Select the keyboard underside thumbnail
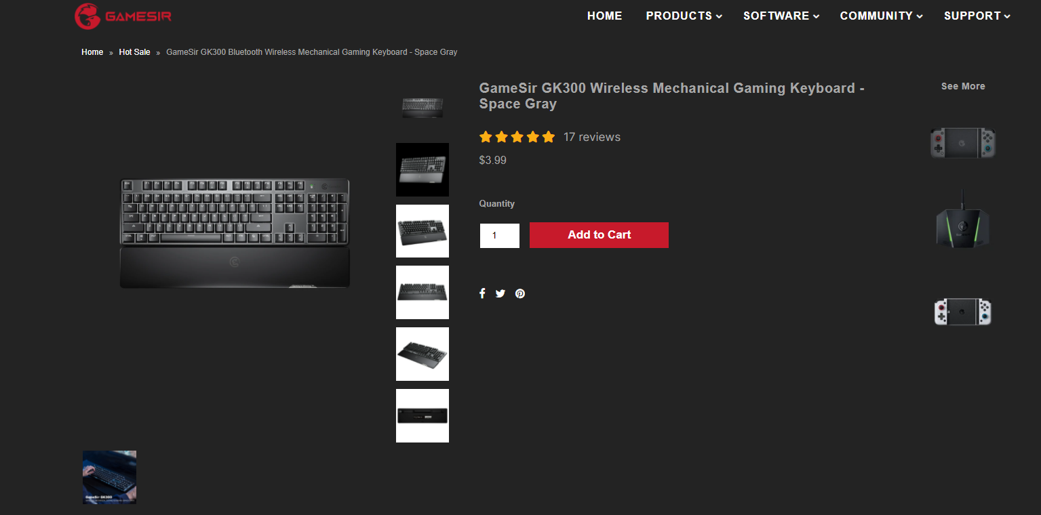The width and height of the screenshot is (1041, 515). [423, 415]
